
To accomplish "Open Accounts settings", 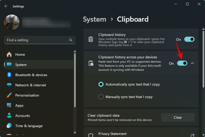I will tap(39, 116).
